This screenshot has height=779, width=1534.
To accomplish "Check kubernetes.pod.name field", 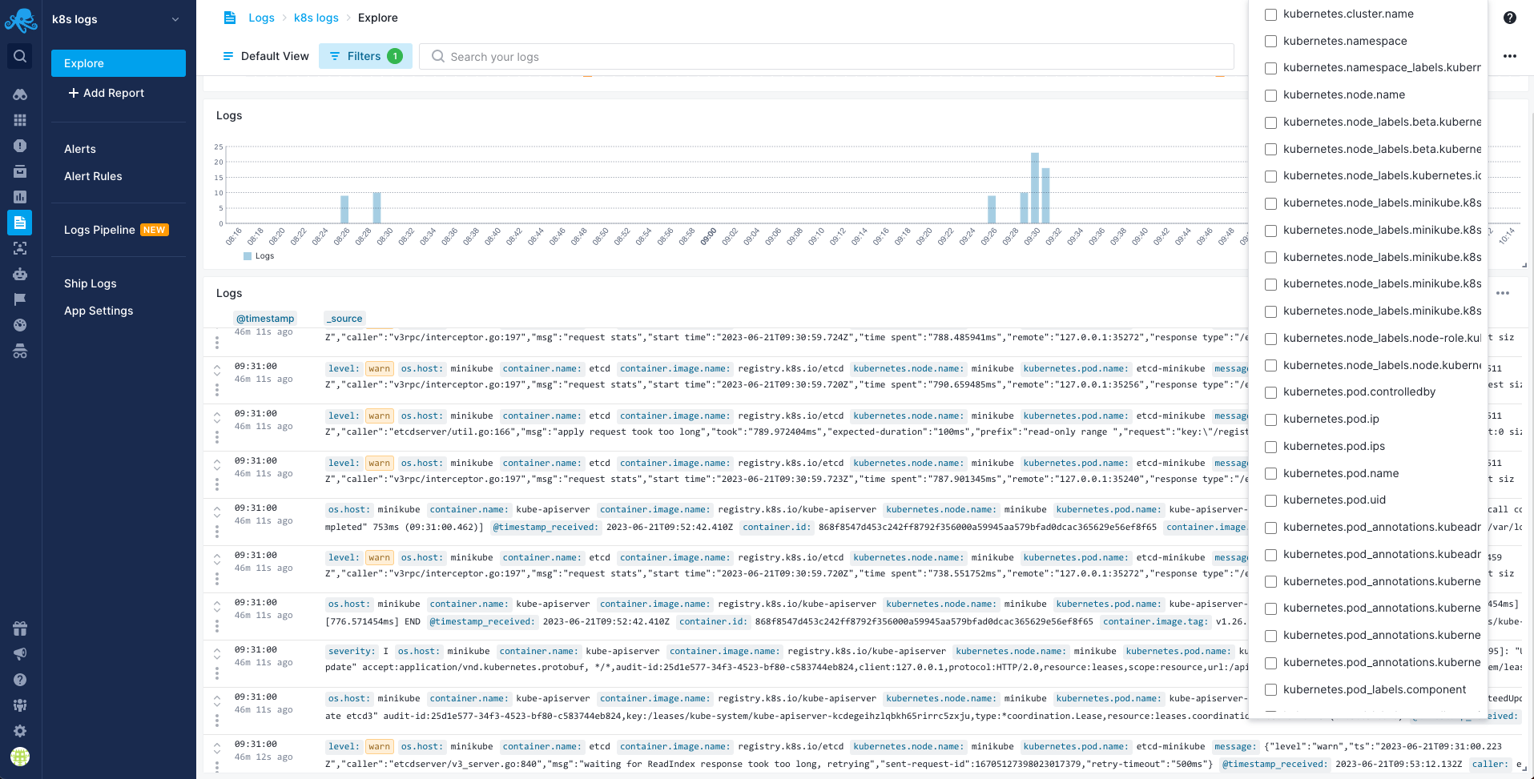I will 1270,474.
